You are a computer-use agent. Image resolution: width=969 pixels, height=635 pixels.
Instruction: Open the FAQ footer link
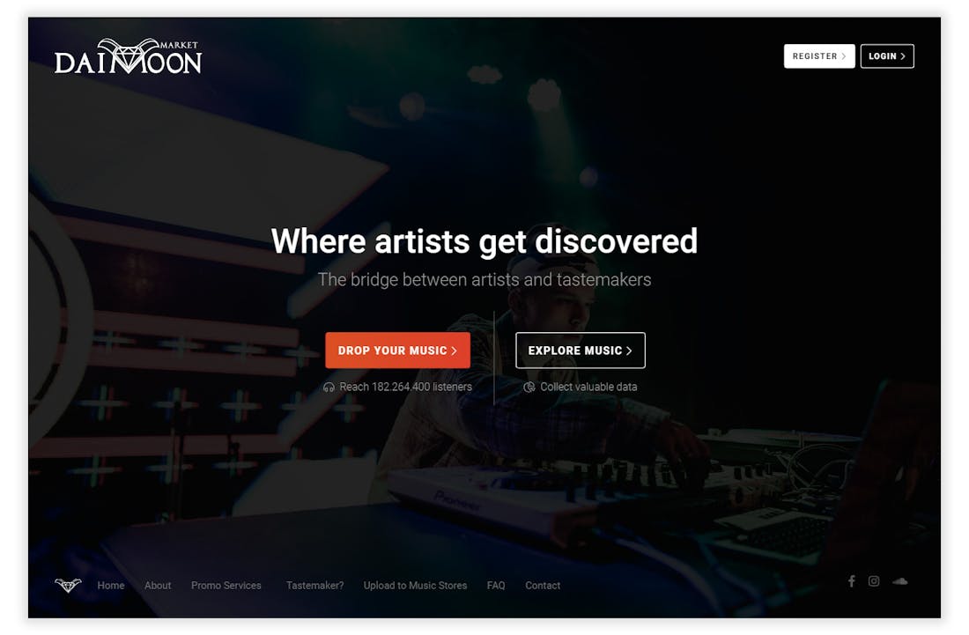coord(496,586)
